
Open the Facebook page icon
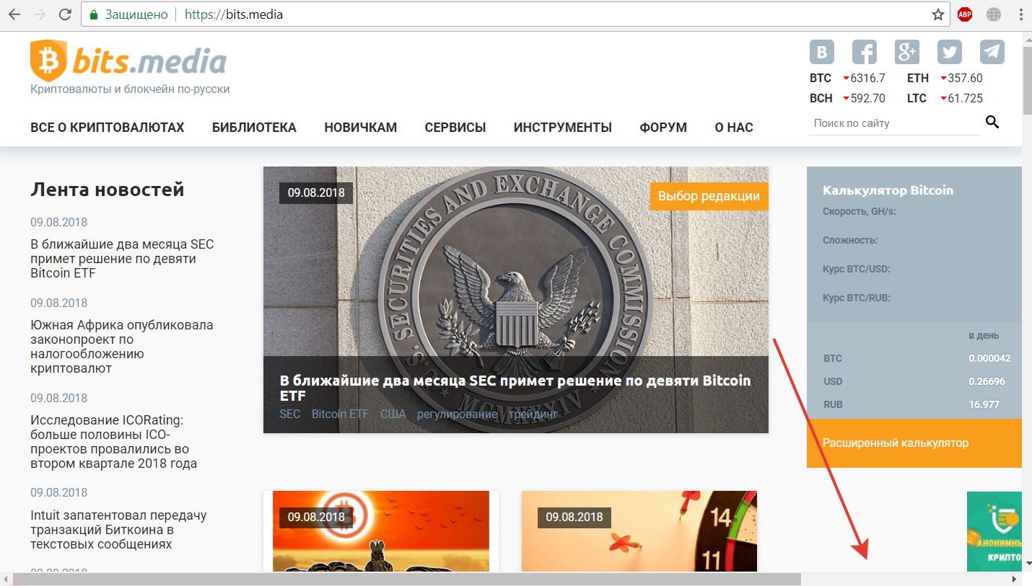coord(865,52)
